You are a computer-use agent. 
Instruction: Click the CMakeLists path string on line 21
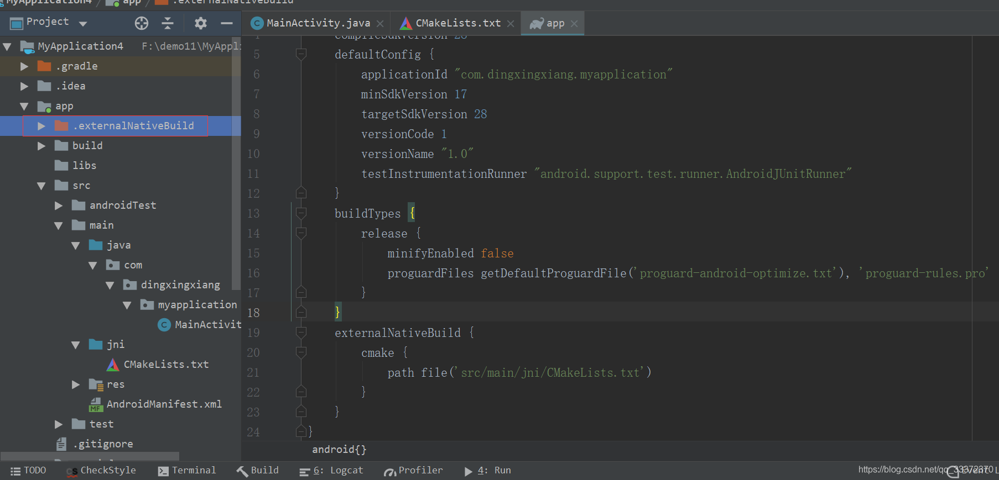550,373
